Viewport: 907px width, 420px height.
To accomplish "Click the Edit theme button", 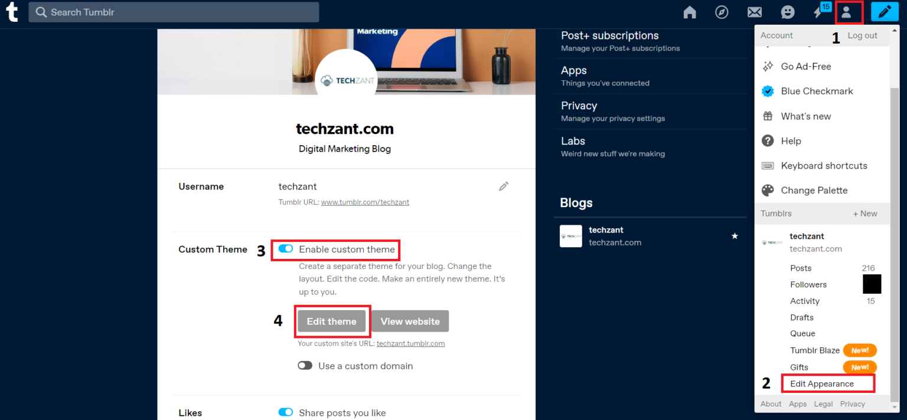I will [331, 321].
